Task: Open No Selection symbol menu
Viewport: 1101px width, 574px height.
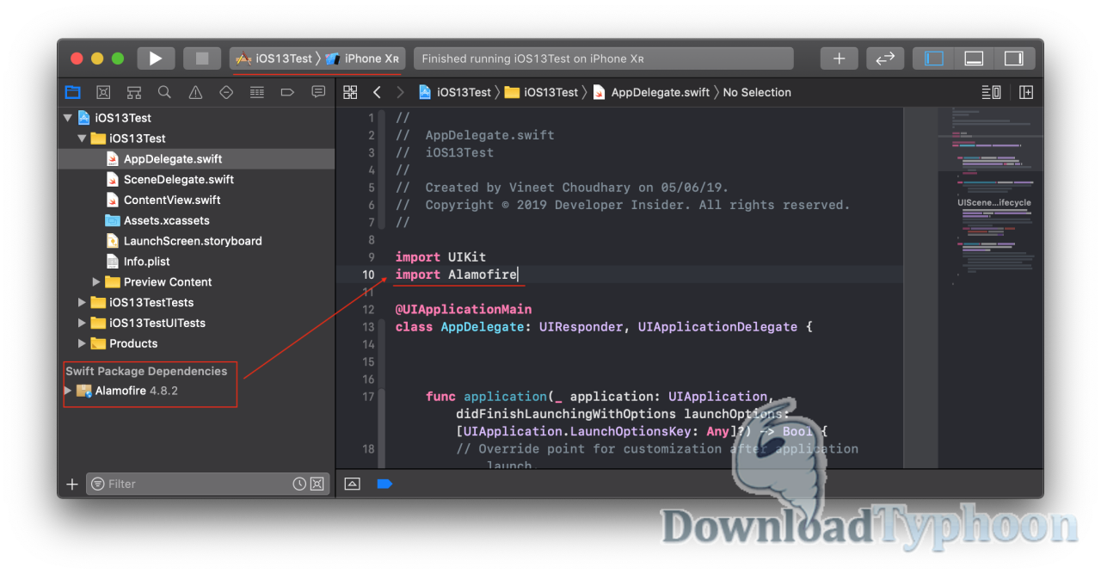Action: (757, 92)
